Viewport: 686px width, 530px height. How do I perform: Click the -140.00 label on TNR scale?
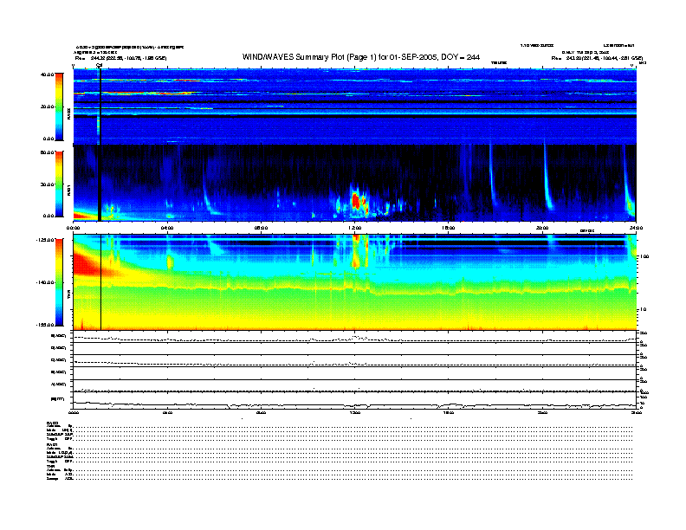pyautogui.click(x=45, y=282)
